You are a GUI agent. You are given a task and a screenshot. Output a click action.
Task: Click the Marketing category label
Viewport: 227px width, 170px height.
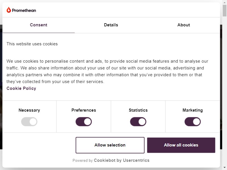pos(193,110)
